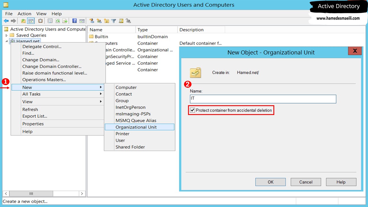Image resolution: width=368 pixels, height=207 pixels.
Task: Open the File menu
Action: tap(9, 14)
